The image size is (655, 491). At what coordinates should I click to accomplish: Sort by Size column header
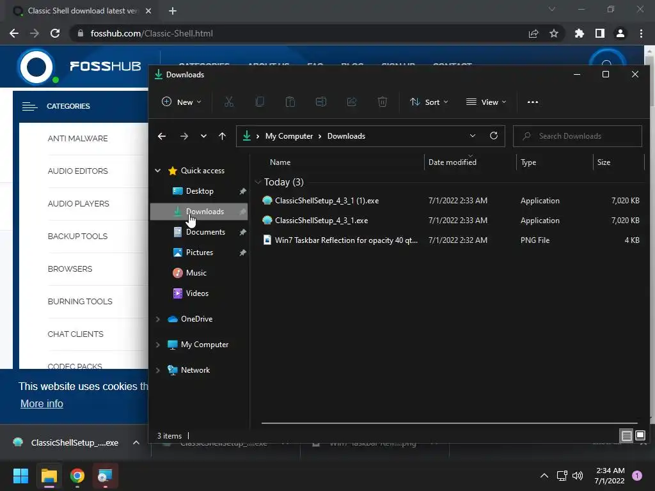(604, 162)
